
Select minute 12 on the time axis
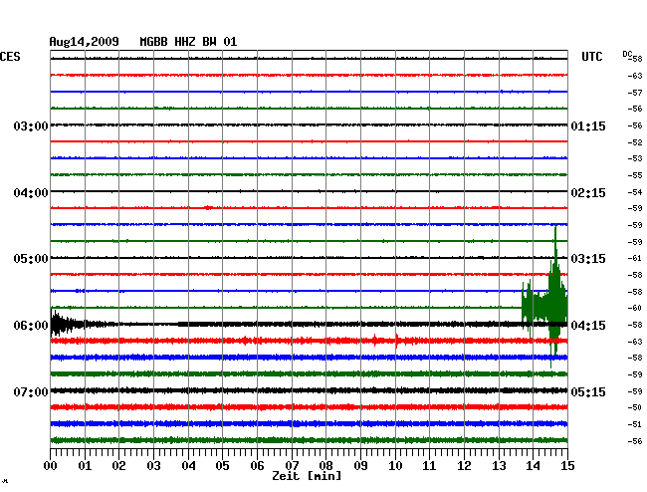[464, 466]
